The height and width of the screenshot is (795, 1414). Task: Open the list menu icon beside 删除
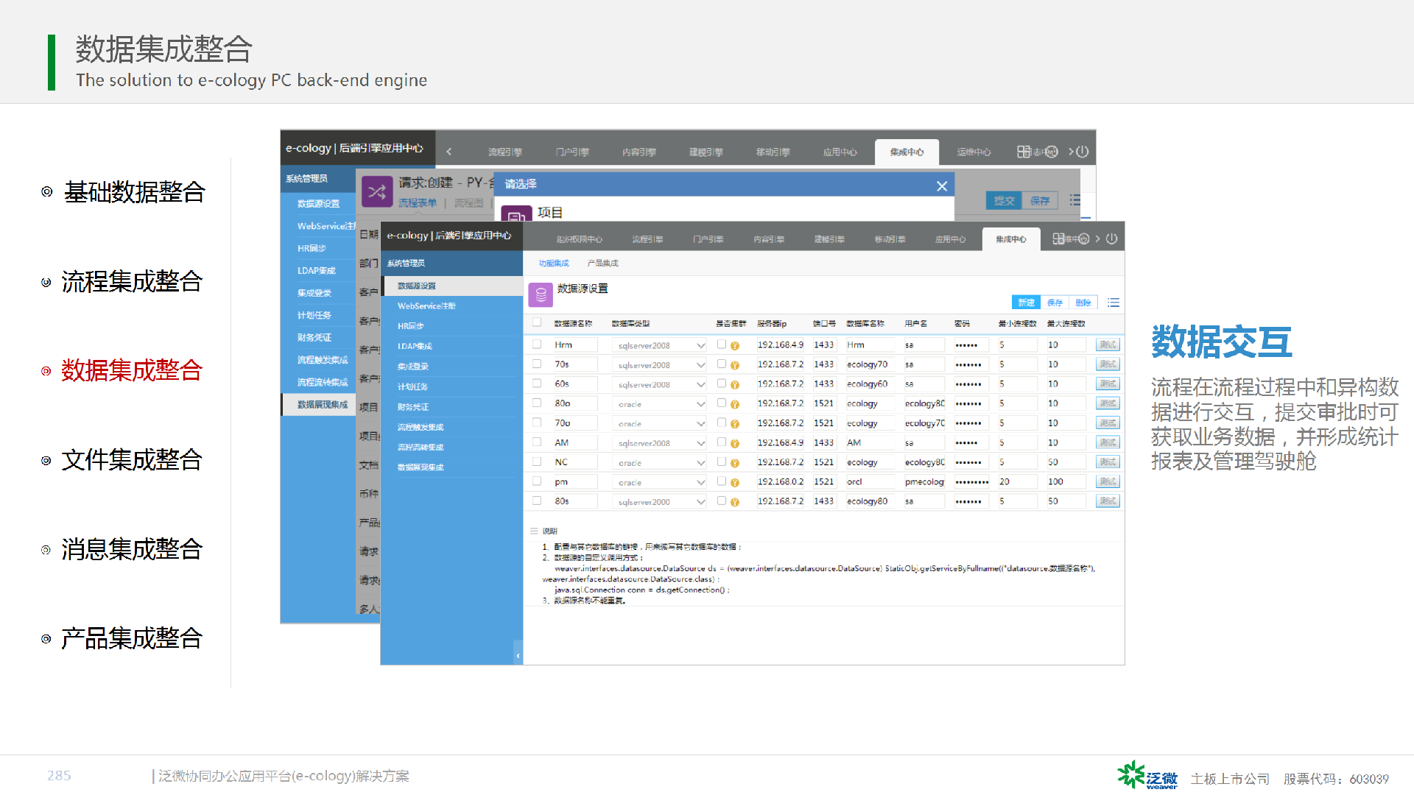(x=1114, y=303)
